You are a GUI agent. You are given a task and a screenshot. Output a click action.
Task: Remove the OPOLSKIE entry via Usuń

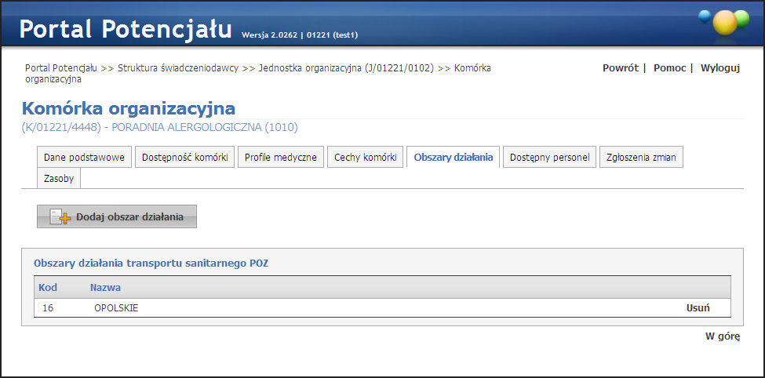(698, 308)
